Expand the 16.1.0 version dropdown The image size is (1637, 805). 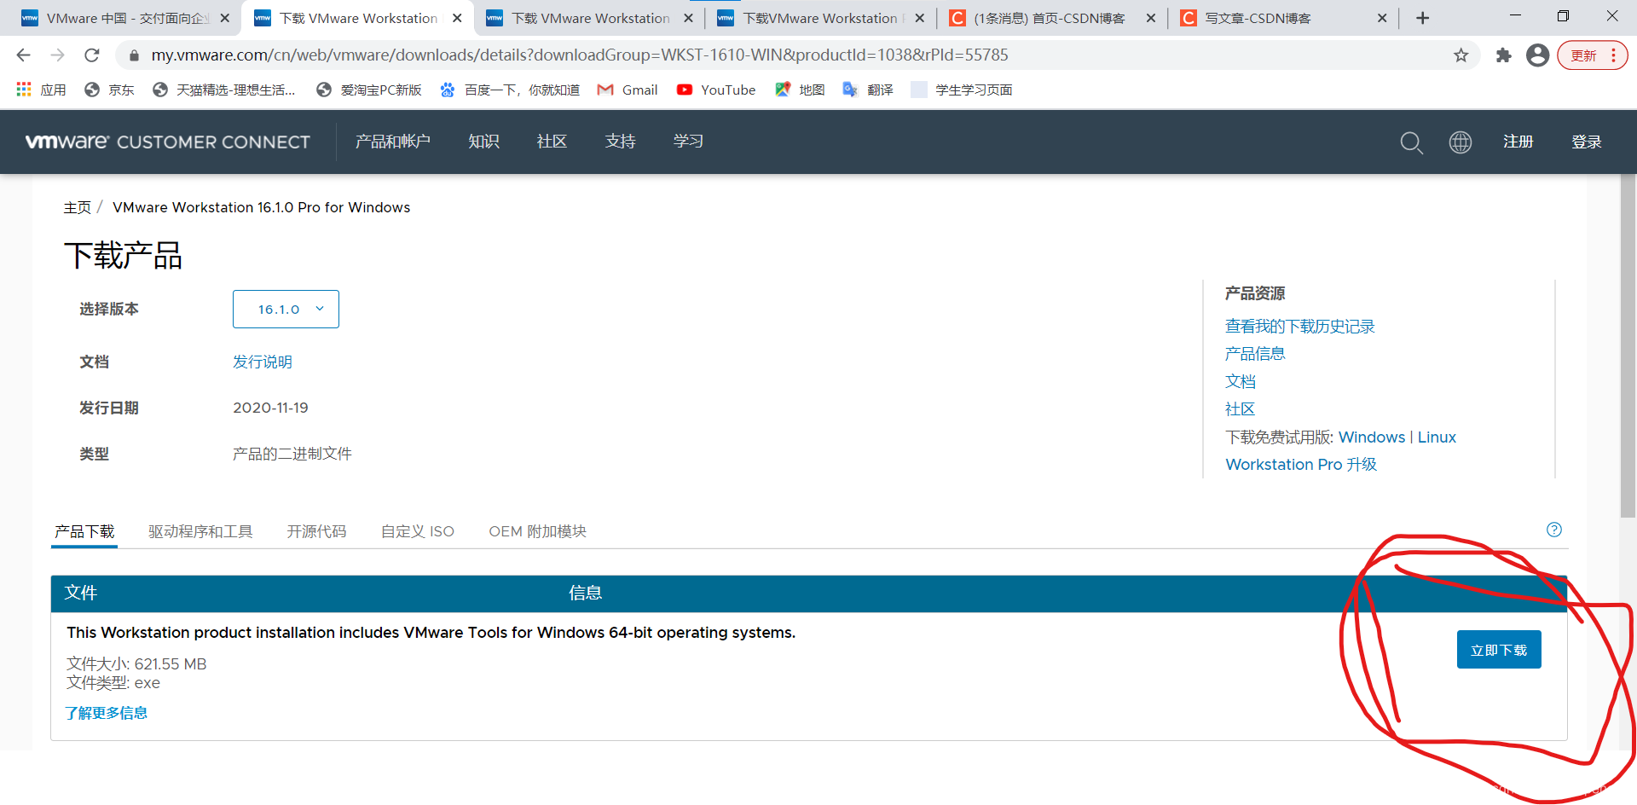point(286,309)
